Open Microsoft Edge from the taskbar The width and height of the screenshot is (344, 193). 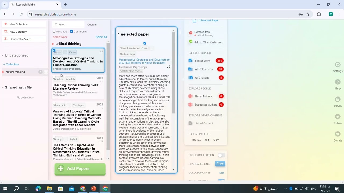click(38, 189)
